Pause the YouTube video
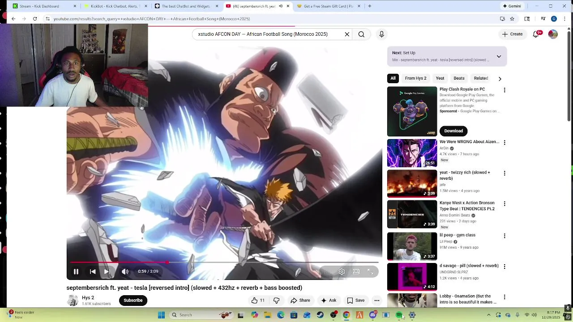Image resolution: width=573 pixels, height=322 pixels. [76, 271]
